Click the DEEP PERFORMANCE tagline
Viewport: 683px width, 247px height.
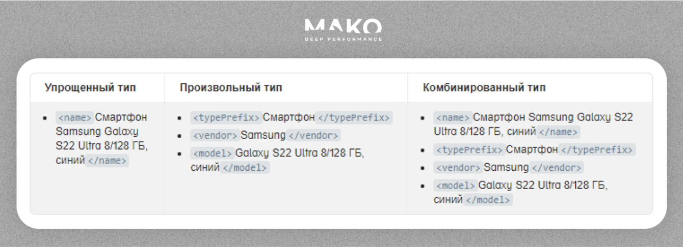(x=343, y=39)
